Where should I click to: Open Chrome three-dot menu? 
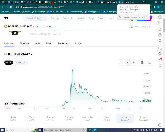pos(162,7)
